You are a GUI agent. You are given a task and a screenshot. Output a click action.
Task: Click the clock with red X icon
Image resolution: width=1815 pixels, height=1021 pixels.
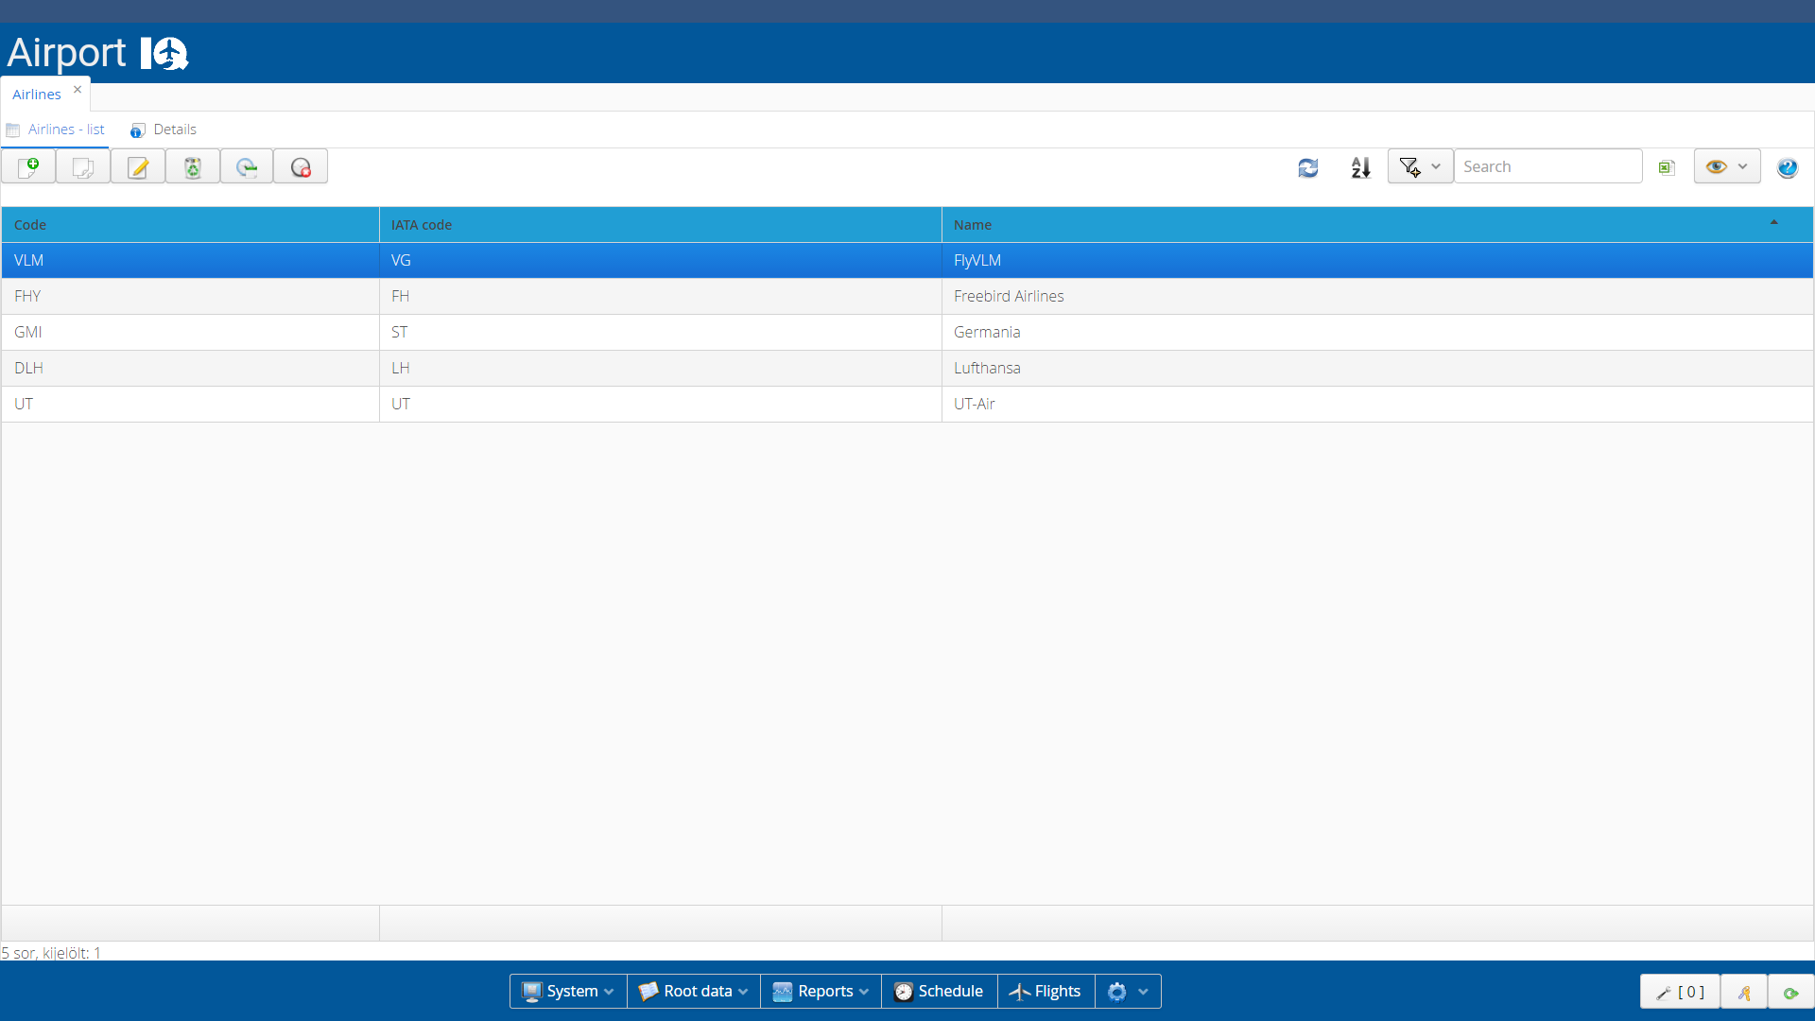click(301, 167)
